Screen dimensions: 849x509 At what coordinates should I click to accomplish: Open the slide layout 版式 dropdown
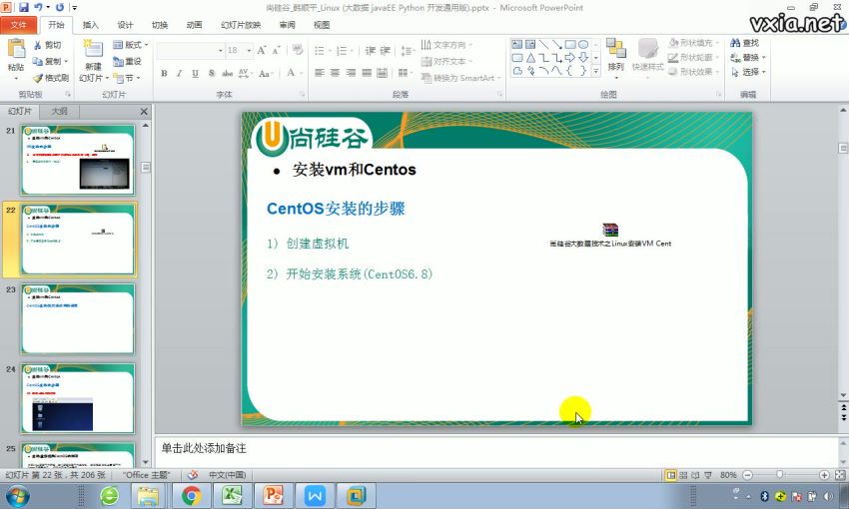(131, 45)
